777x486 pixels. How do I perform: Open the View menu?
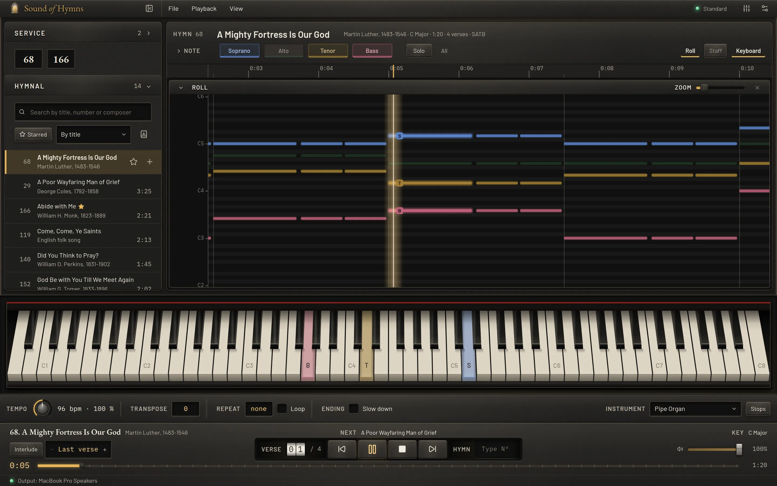point(236,9)
